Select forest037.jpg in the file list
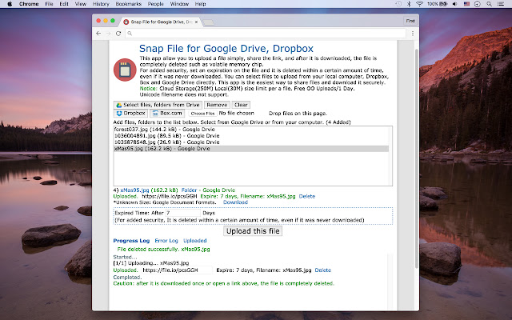 click(x=250, y=130)
